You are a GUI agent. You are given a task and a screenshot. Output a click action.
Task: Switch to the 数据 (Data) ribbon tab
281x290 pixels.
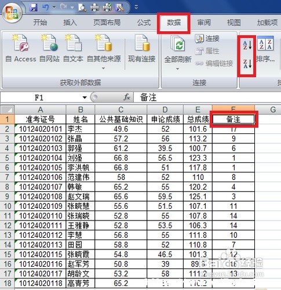pyautogui.click(x=174, y=23)
